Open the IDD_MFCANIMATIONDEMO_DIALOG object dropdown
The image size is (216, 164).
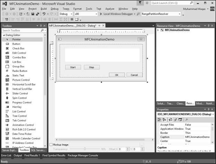(x=213, y=114)
